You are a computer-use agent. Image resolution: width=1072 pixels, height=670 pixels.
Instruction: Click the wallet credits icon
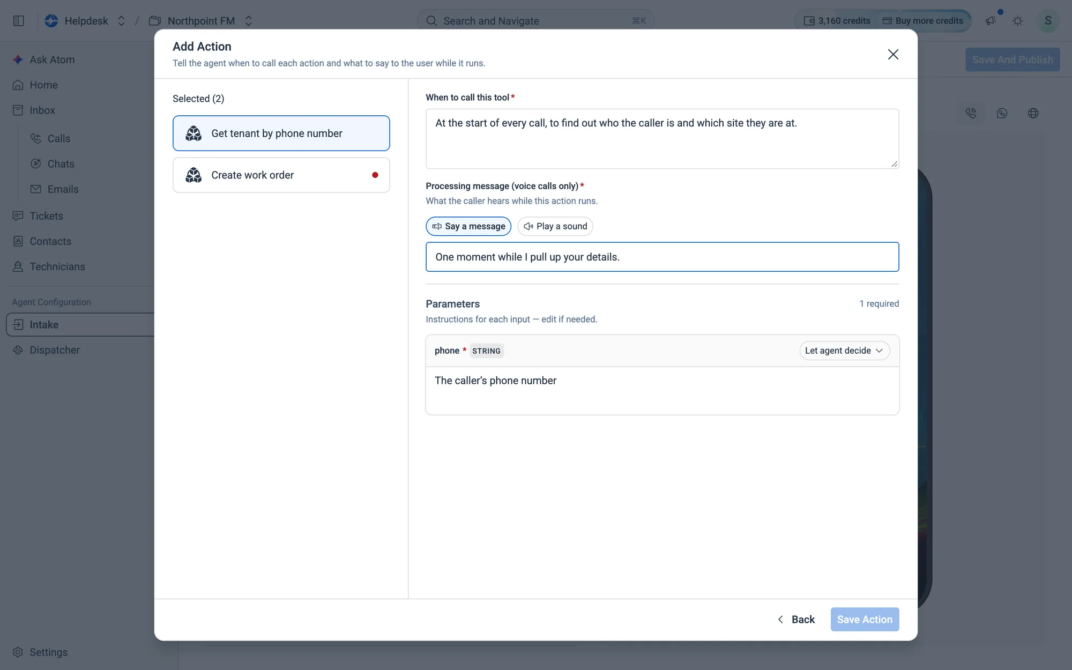pyautogui.click(x=809, y=20)
